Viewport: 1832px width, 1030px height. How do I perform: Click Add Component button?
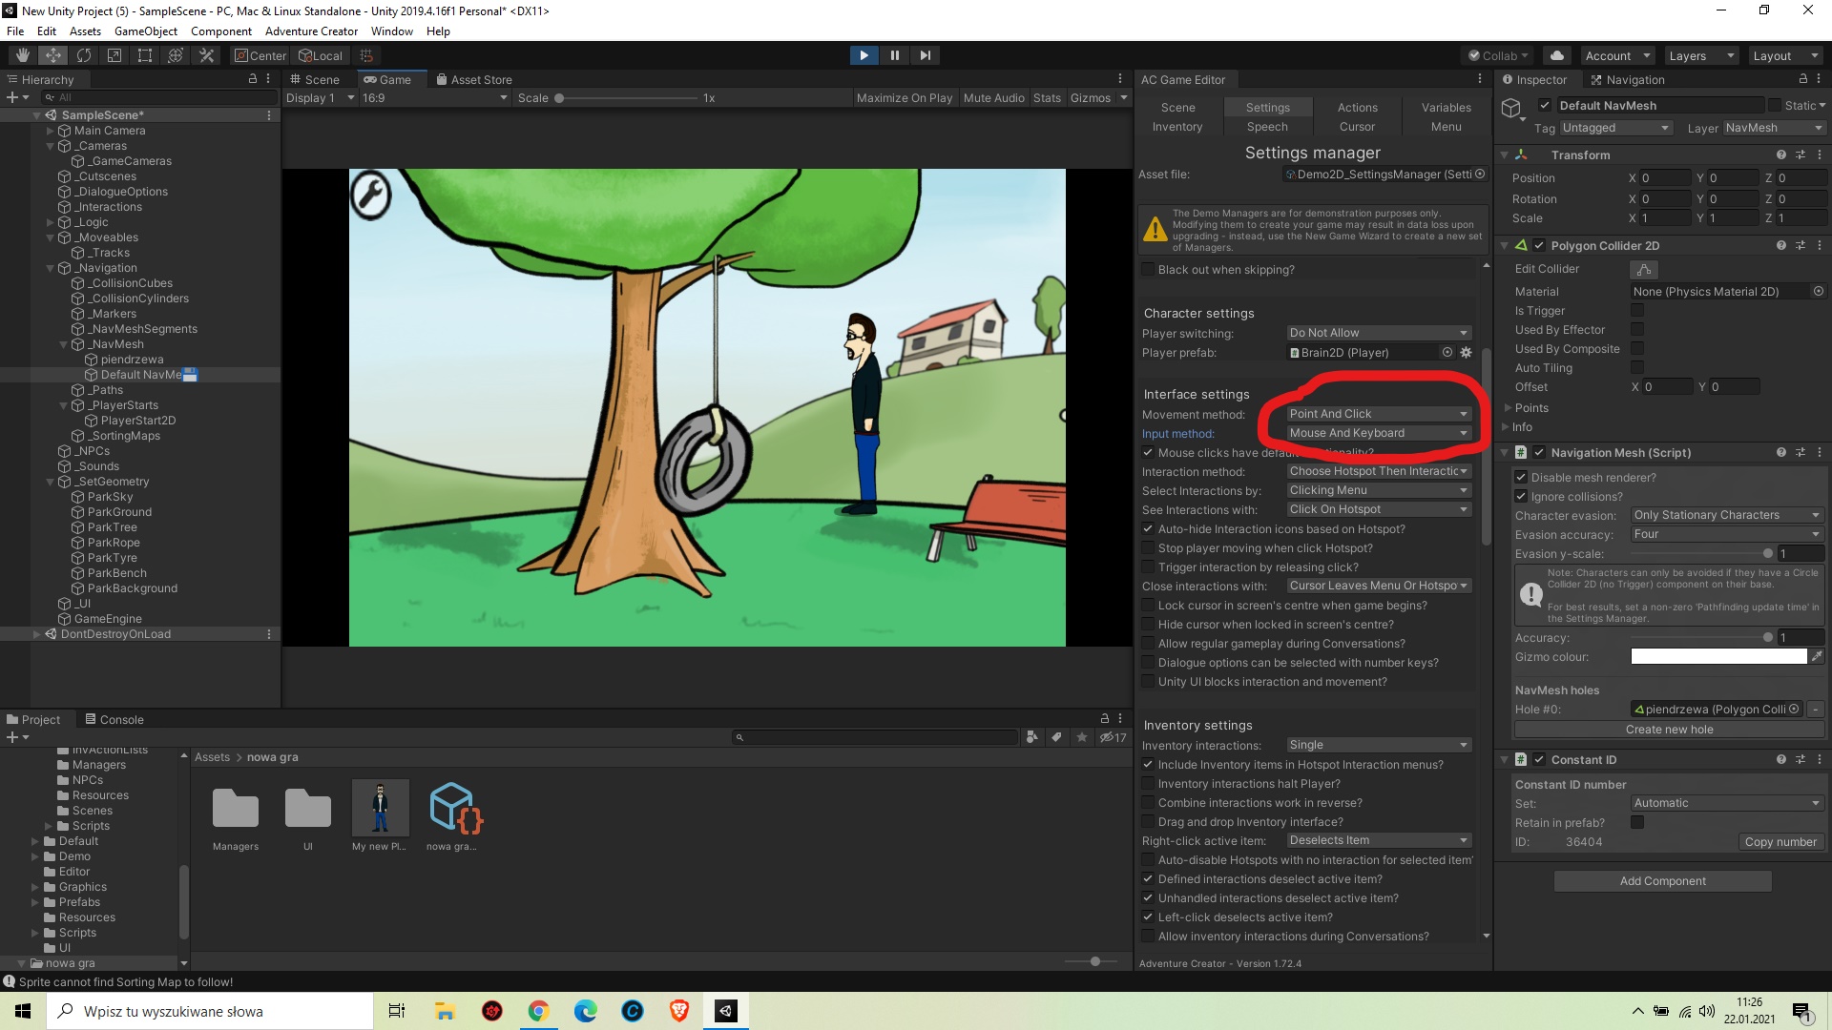1662,881
